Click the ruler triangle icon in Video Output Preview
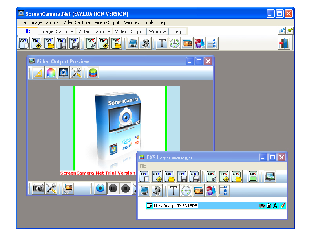Viewport: 314px width, 236px height. tap(38, 73)
